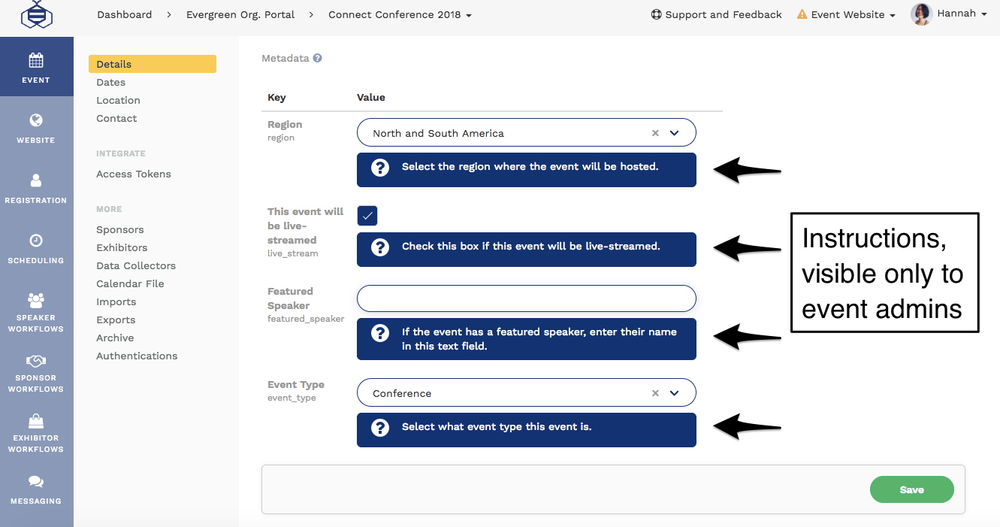Open the Exhibitors menu item
This screenshot has height=527, width=1000.
coord(122,248)
